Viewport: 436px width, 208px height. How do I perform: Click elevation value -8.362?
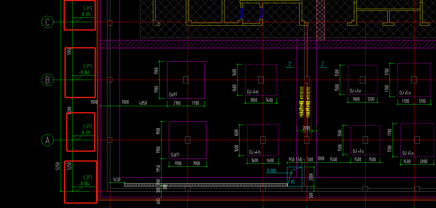point(84,72)
